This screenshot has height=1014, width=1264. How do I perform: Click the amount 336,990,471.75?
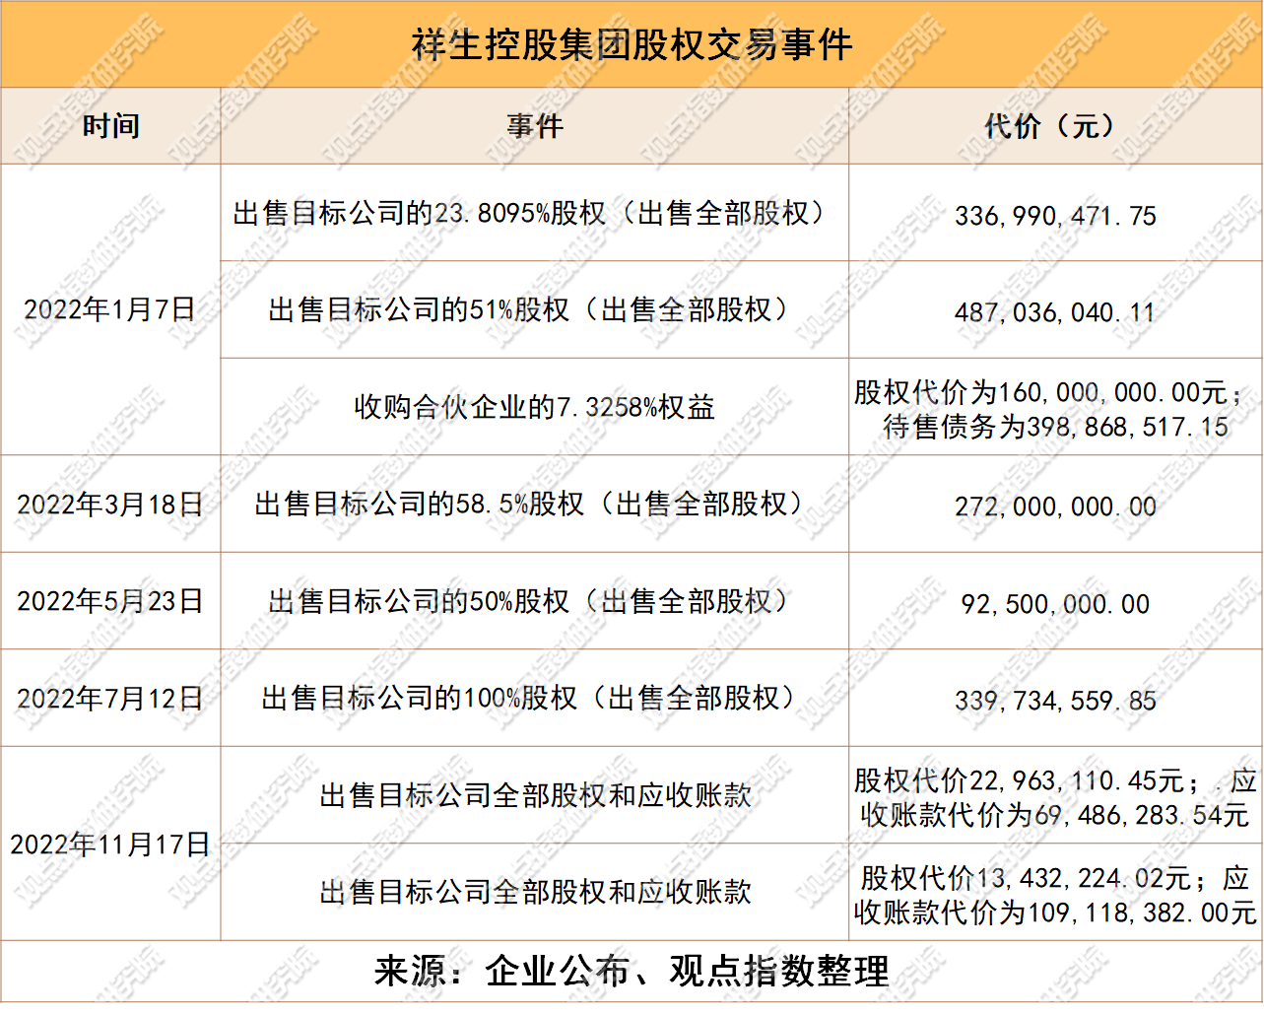[x=1055, y=216]
